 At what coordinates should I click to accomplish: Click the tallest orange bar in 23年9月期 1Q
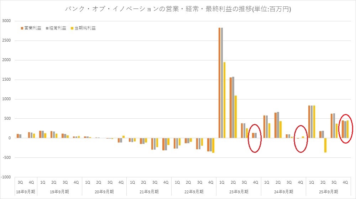(219, 82)
